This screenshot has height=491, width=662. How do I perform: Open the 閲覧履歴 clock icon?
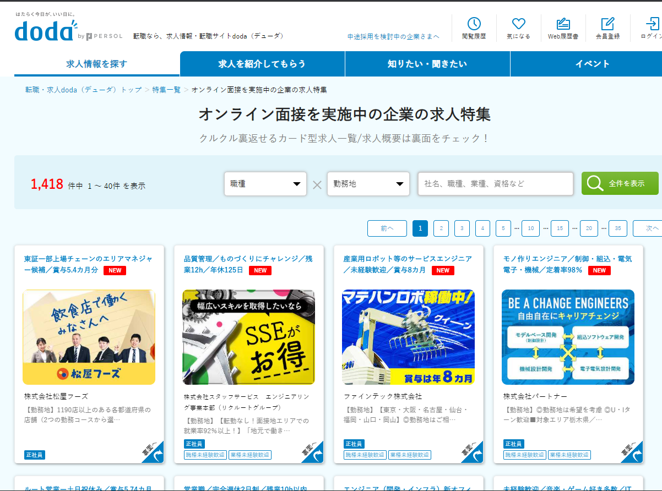[x=474, y=24]
